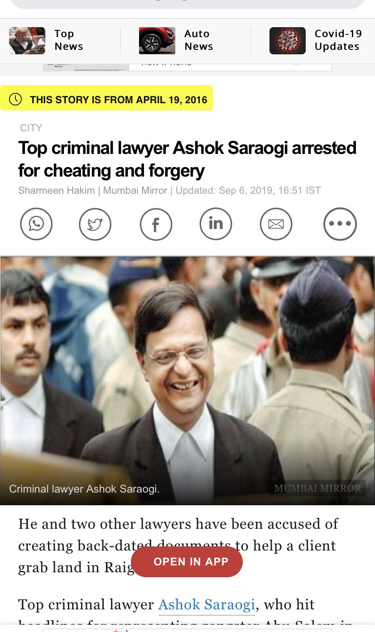The image size is (375, 632).
Task: Tap the clock icon in date banner
Action: pyautogui.click(x=15, y=99)
